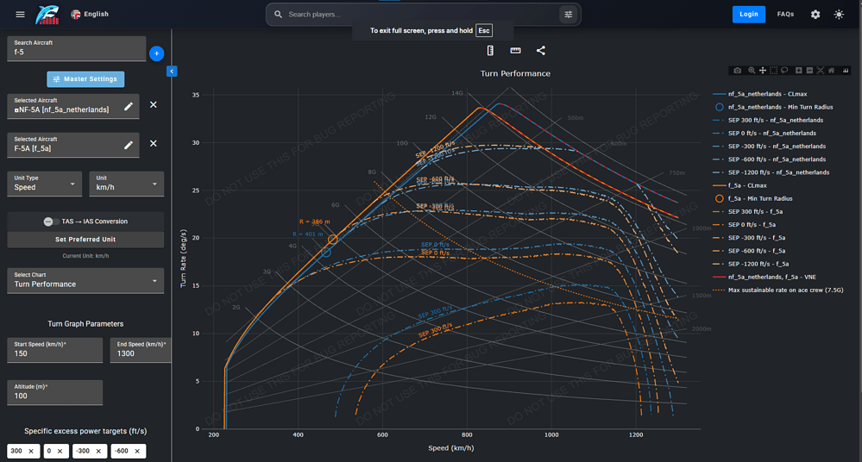The image size is (862, 462).
Task: Zoom out on the chart
Action: pyautogui.click(x=809, y=71)
